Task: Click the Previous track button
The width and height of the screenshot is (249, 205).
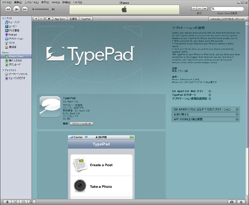Action: (x=8, y=9)
